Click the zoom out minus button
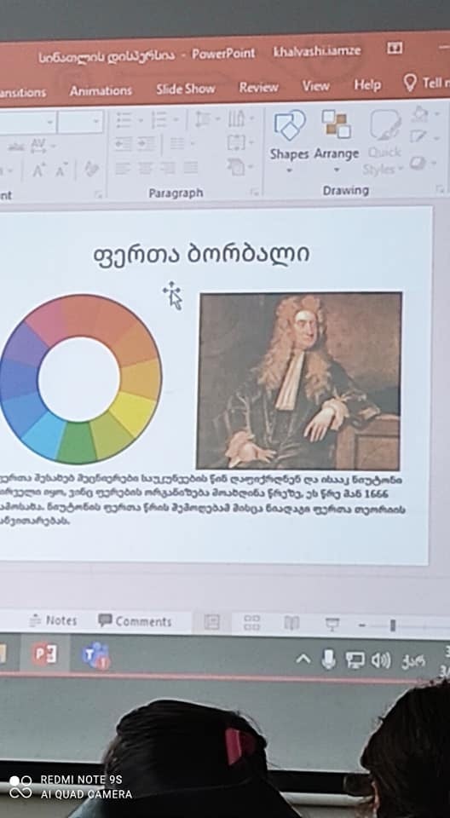 click(x=361, y=625)
